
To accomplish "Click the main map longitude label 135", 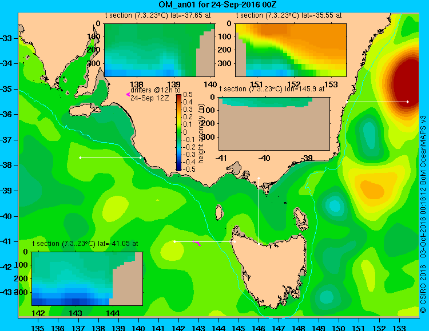I will click(38, 328).
